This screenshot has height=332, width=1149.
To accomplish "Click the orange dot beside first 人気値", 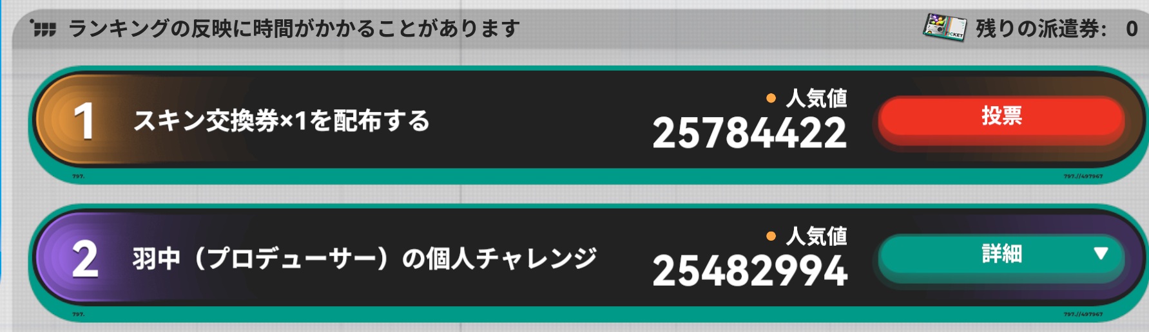I will 771,98.
